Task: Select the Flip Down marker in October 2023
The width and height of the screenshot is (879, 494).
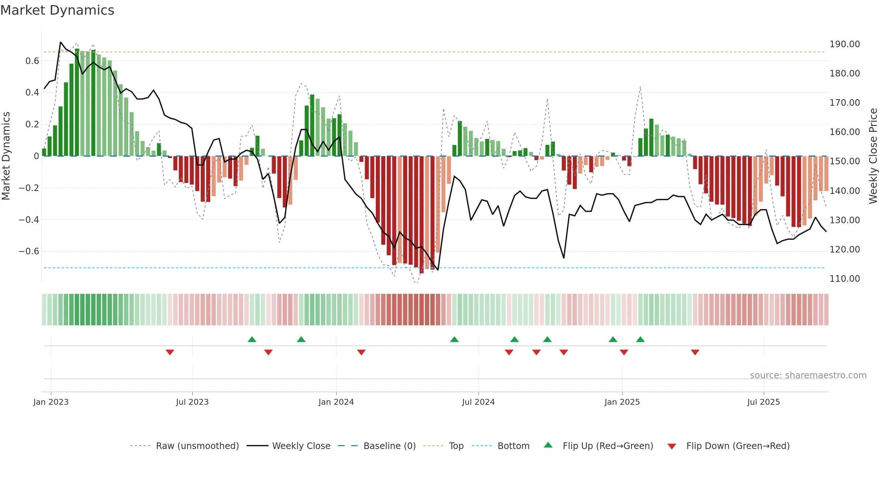Action: (268, 352)
